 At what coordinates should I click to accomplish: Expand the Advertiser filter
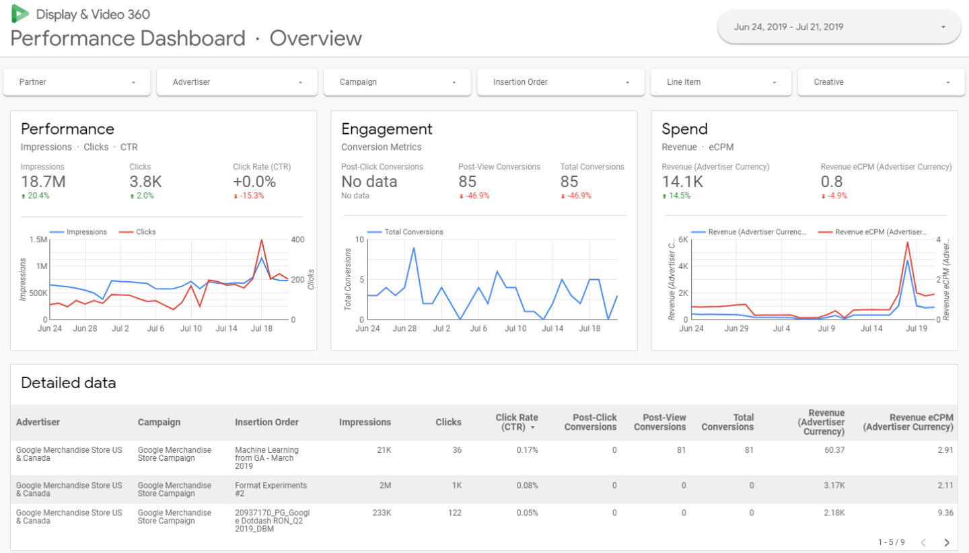[236, 82]
